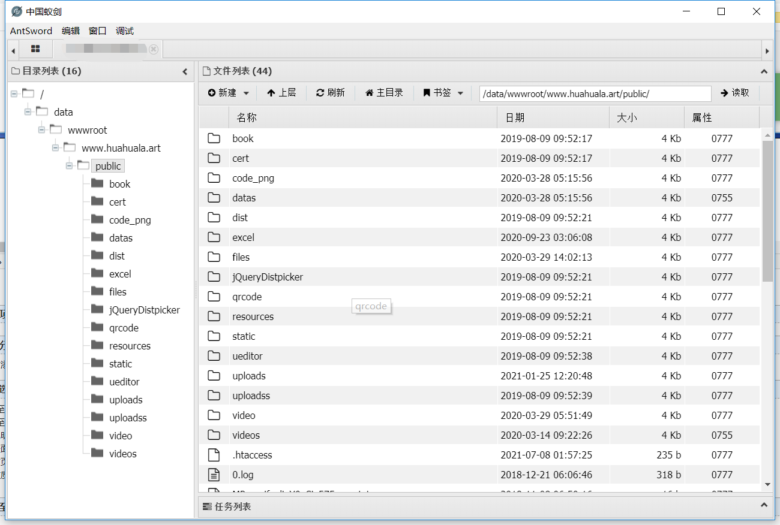Click the excel folder icon in the file list
The image size is (780, 525).
coord(214,237)
